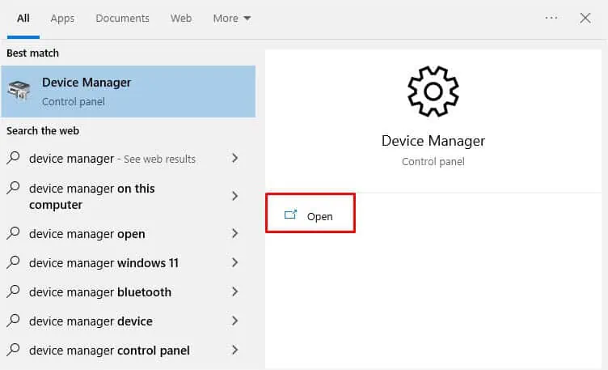
Task: Open the More dropdown menu
Action: pyautogui.click(x=232, y=19)
